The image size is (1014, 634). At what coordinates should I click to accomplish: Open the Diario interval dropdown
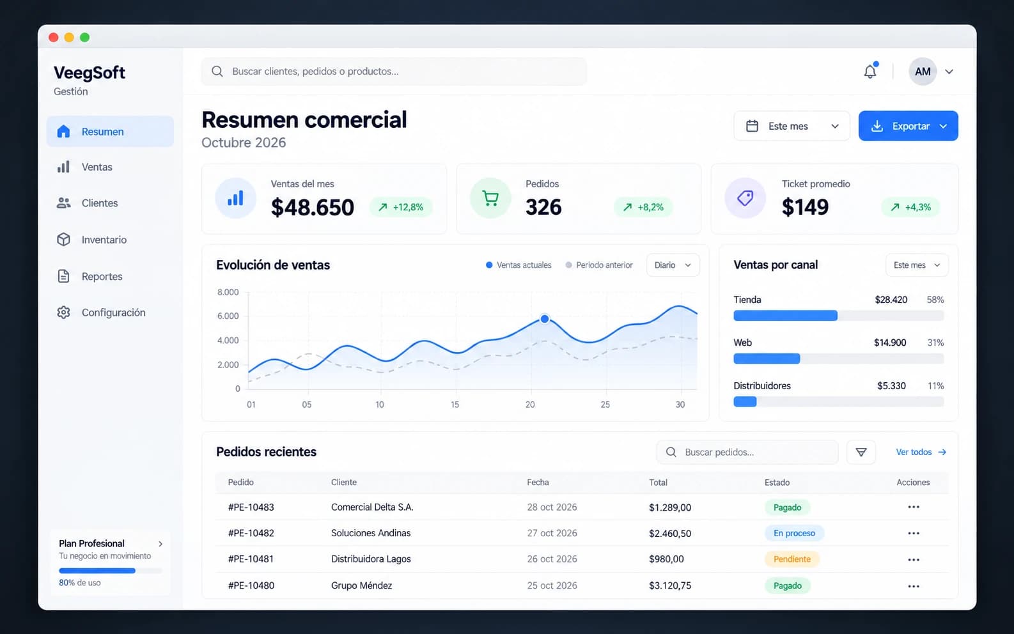673,265
